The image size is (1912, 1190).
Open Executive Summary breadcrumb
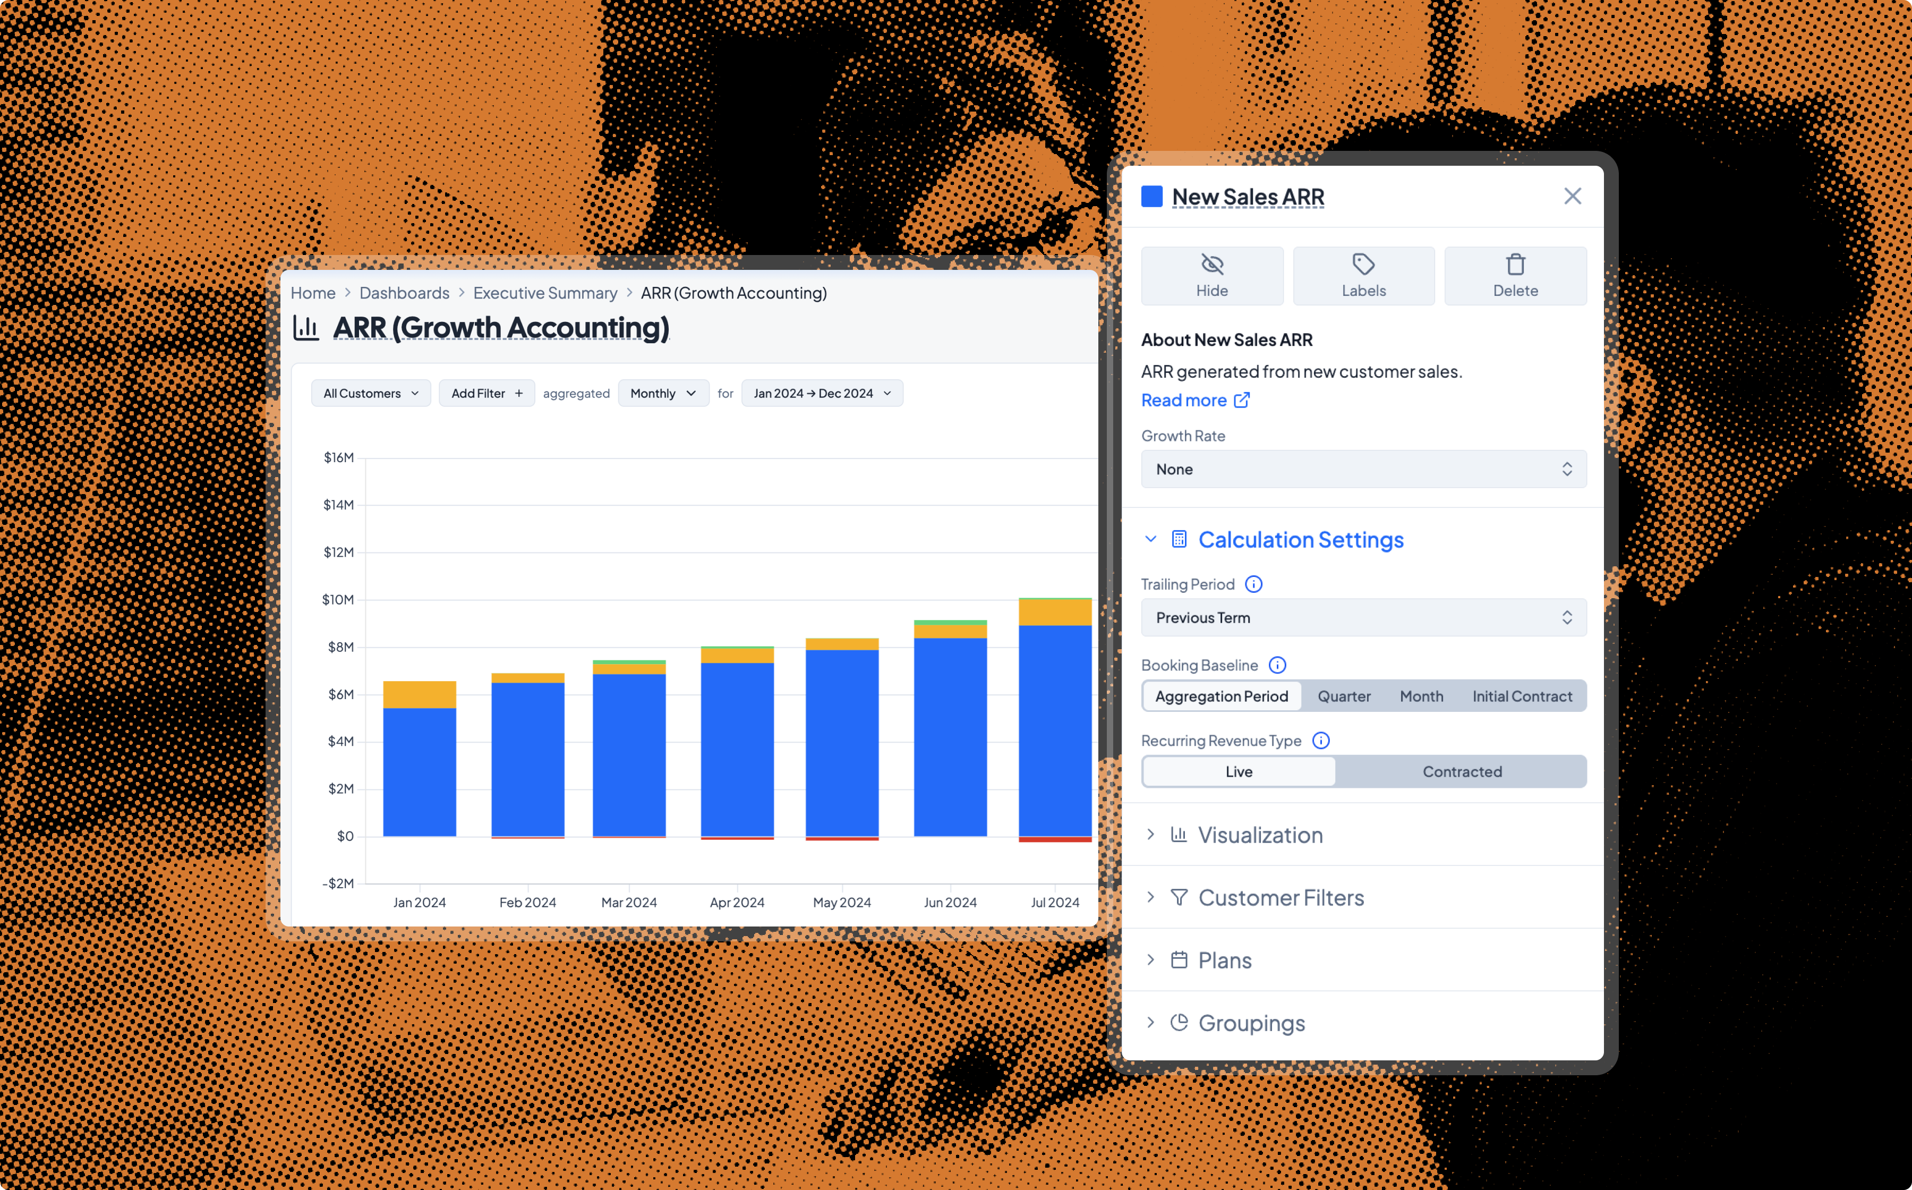[x=544, y=293]
